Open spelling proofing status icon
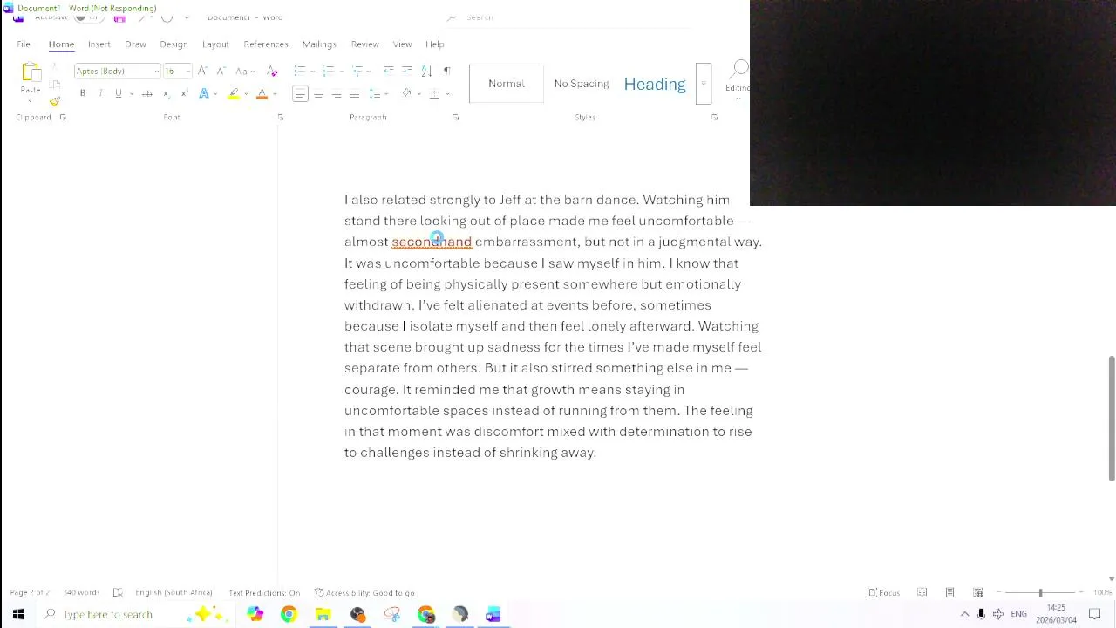Image resolution: width=1116 pixels, height=628 pixels. click(x=118, y=593)
